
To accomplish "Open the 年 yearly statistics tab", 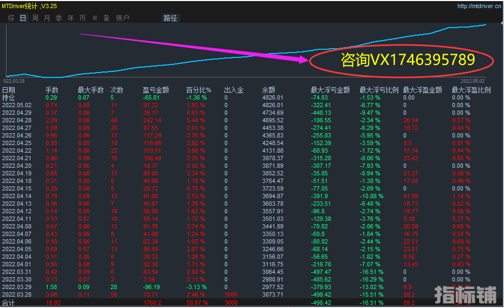I will [x=70, y=18].
